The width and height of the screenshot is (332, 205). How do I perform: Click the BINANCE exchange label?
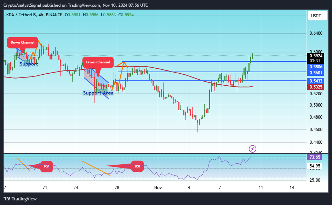[54, 15]
